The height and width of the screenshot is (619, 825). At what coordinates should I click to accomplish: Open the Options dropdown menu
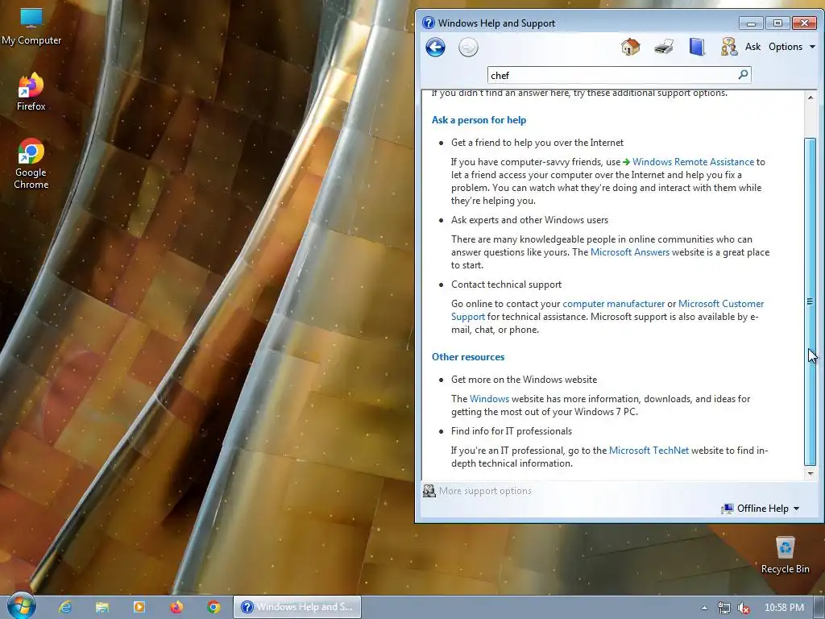792,47
